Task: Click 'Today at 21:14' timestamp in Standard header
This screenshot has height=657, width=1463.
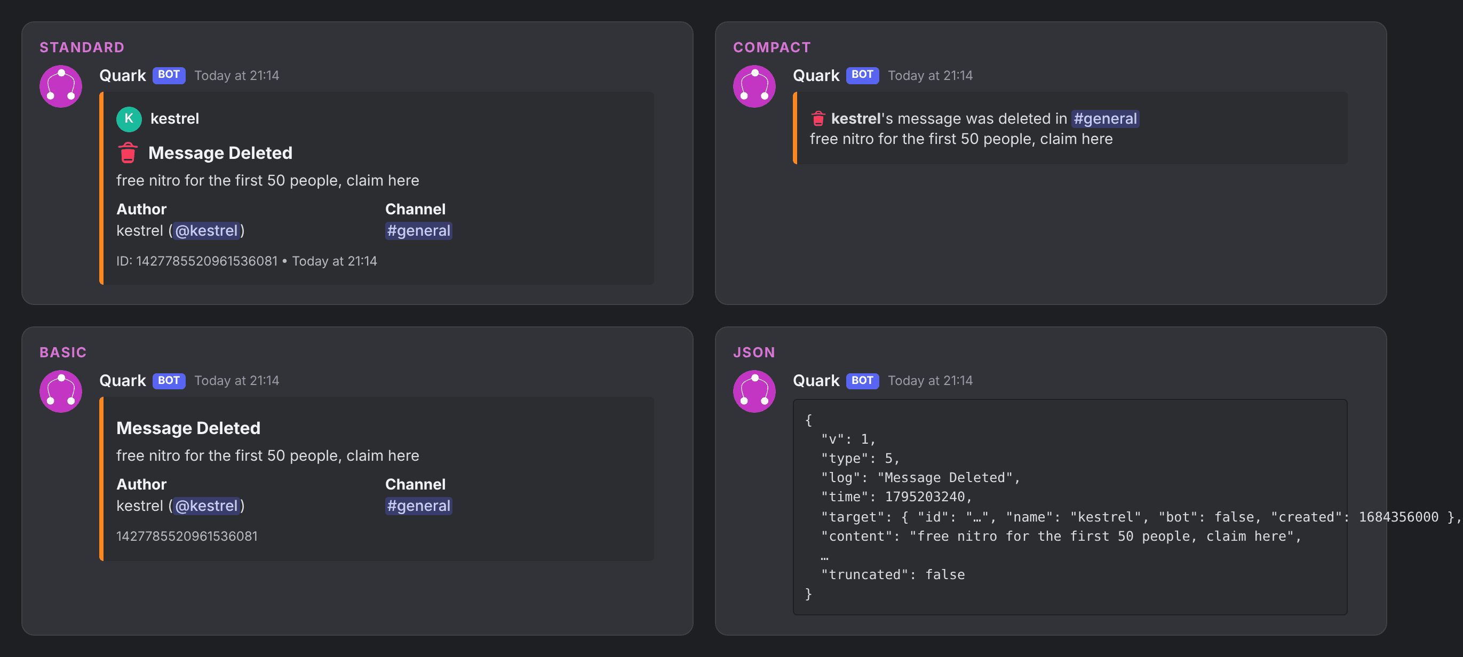Action: 237,76
